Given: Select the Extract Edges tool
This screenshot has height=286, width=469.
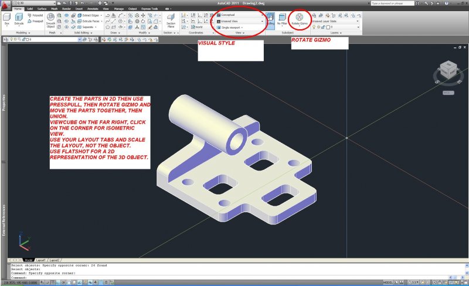Looking at the screenshot, I should (89, 15).
